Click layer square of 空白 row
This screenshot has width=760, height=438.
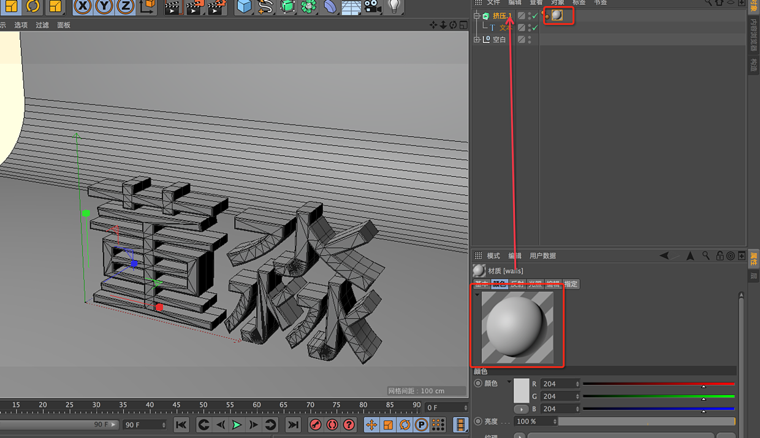click(x=522, y=39)
